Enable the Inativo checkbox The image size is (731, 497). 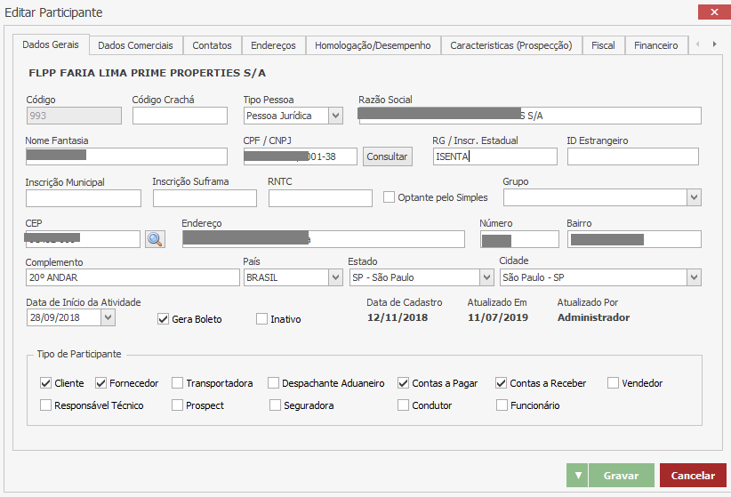(x=261, y=319)
